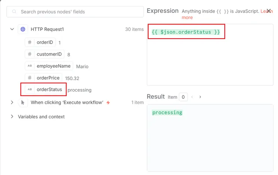
Task: Click the number type icon beside orderPrice
Action: point(30,78)
